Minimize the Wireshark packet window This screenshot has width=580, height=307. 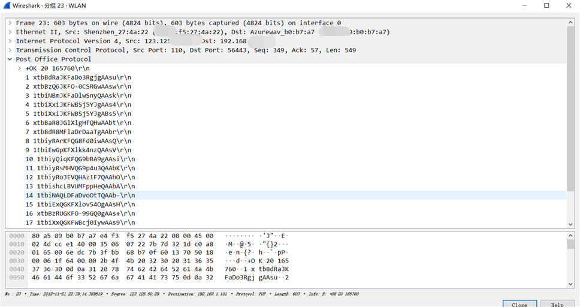[525, 5]
